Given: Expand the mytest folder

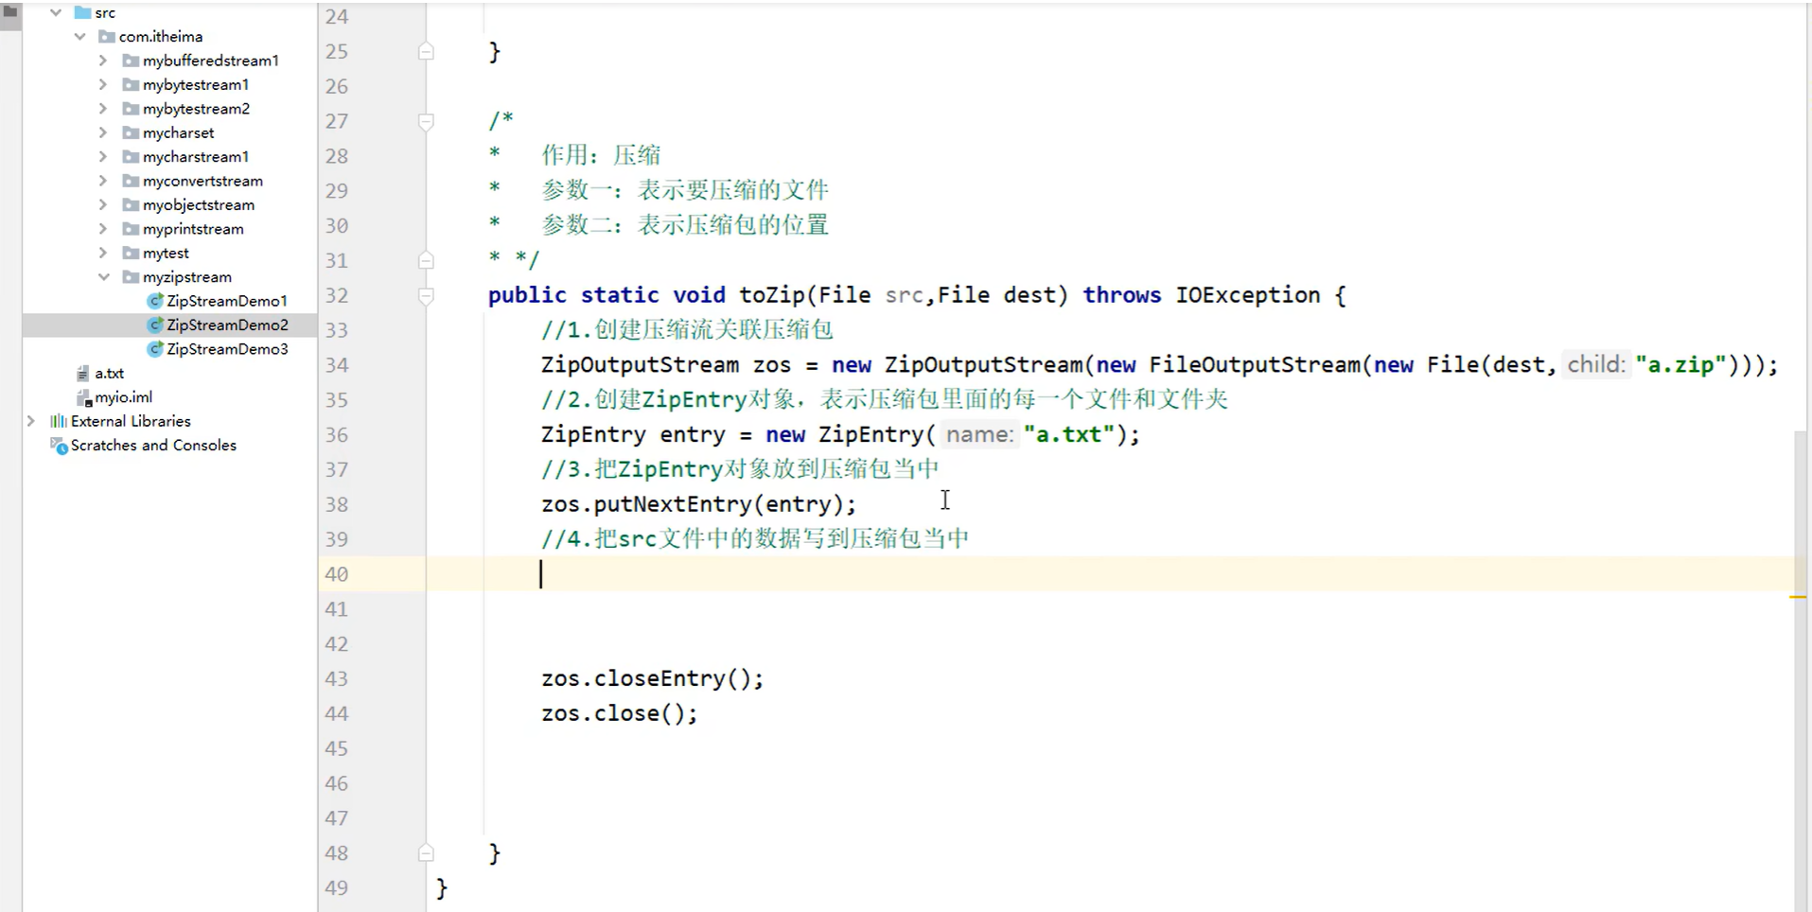Looking at the screenshot, I should [x=103, y=253].
